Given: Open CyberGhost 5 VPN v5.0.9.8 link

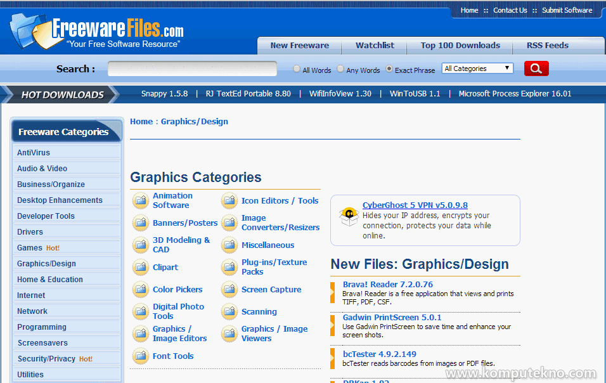Looking at the screenshot, I should [x=415, y=205].
